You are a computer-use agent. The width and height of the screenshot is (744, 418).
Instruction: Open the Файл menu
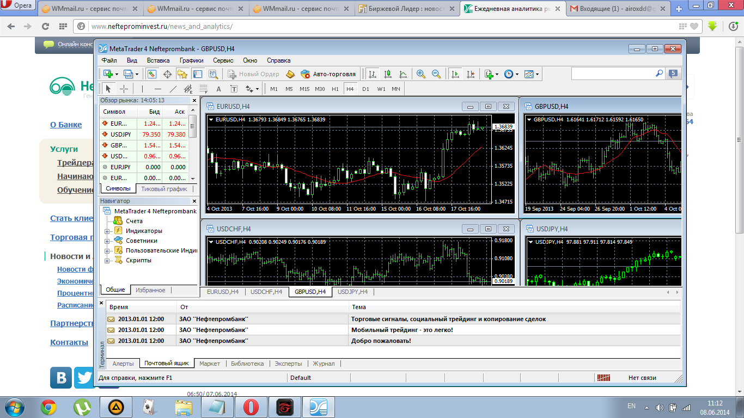(x=109, y=60)
